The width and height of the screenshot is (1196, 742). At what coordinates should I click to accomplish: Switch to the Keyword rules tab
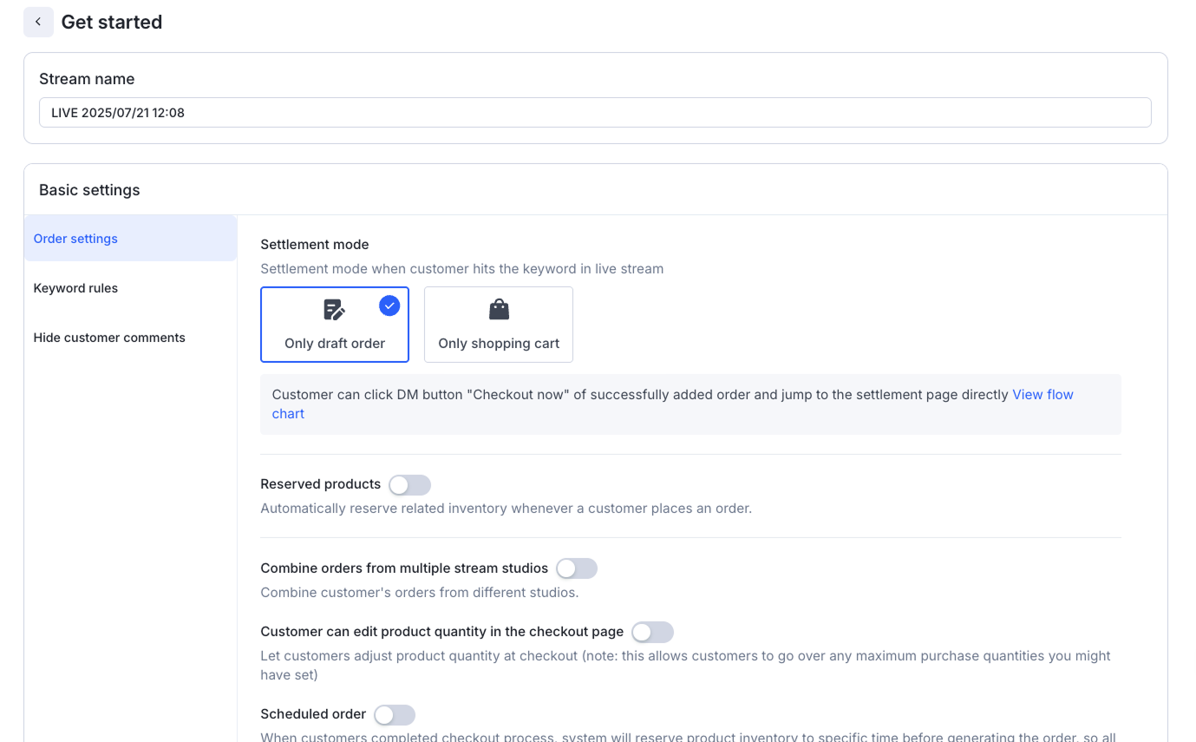(x=75, y=288)
